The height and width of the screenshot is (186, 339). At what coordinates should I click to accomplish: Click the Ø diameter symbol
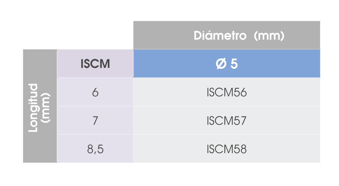tap(221, 64)
